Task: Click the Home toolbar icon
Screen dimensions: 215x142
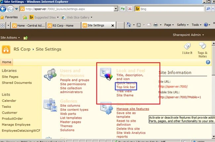Action: tap(129, 25)
